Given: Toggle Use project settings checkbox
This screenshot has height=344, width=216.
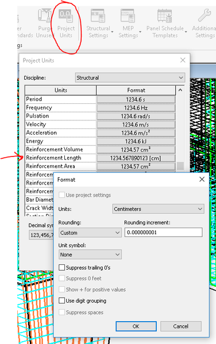Looking at the screenshot, I should pyautogui.click(x=61, y=195).
